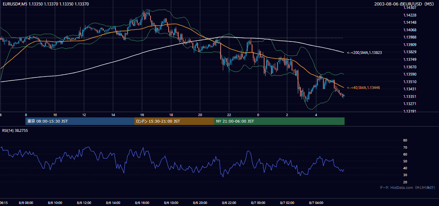The height and width of the screenshot is (206, 439).
Task: Click price level 1.13271 on the axis
Action: tap(410, 104)
